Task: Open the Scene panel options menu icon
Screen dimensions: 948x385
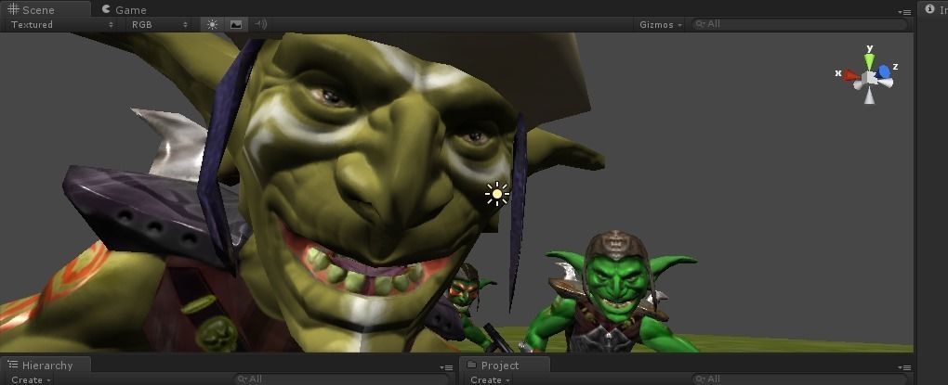Action: [x=904, y=11]
